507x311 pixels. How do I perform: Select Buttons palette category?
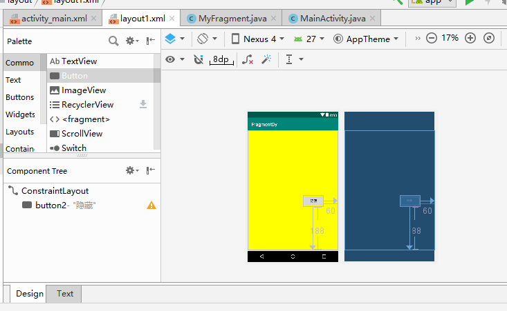(20, 97)
